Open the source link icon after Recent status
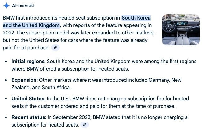202x138 pixels. (85, 125)
